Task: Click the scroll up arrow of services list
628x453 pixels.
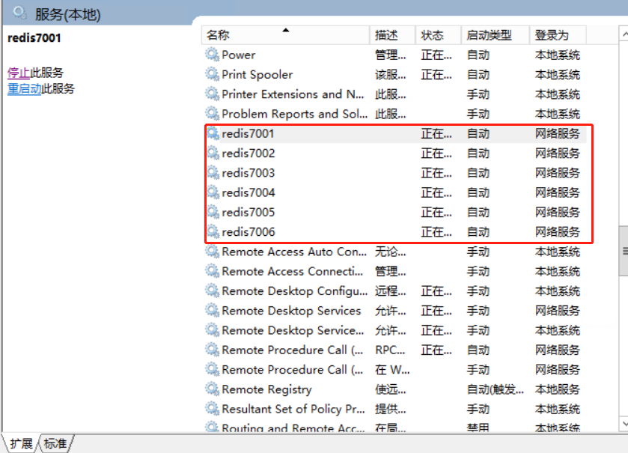Action: 624,34
